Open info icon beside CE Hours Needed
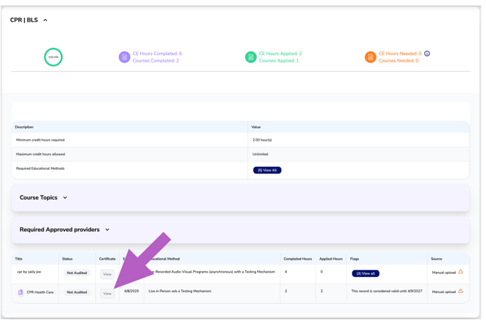Screen dimensions: 486x322 click(x=427, y=54)
